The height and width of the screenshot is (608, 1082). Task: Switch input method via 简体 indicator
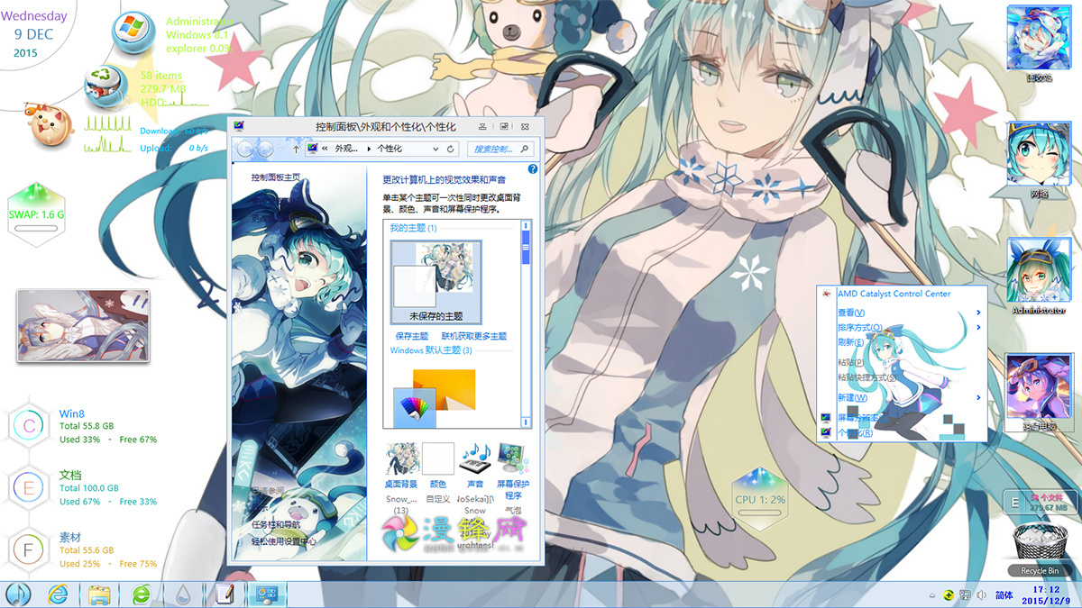point(1004,595)
